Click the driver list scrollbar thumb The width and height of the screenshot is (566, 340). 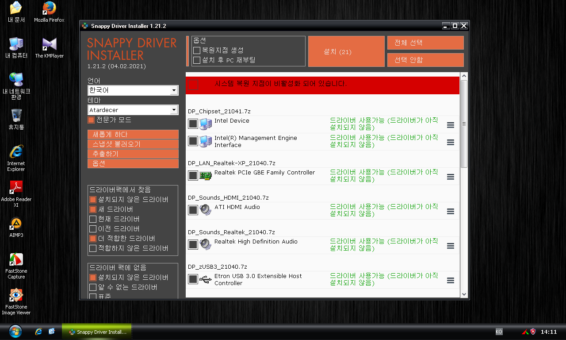pos(464,124)
